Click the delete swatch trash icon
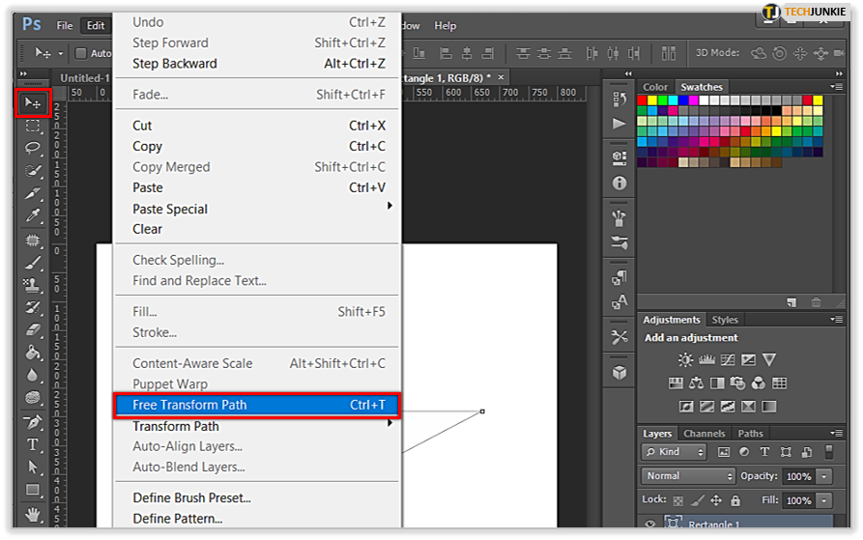 click(816, 302)
